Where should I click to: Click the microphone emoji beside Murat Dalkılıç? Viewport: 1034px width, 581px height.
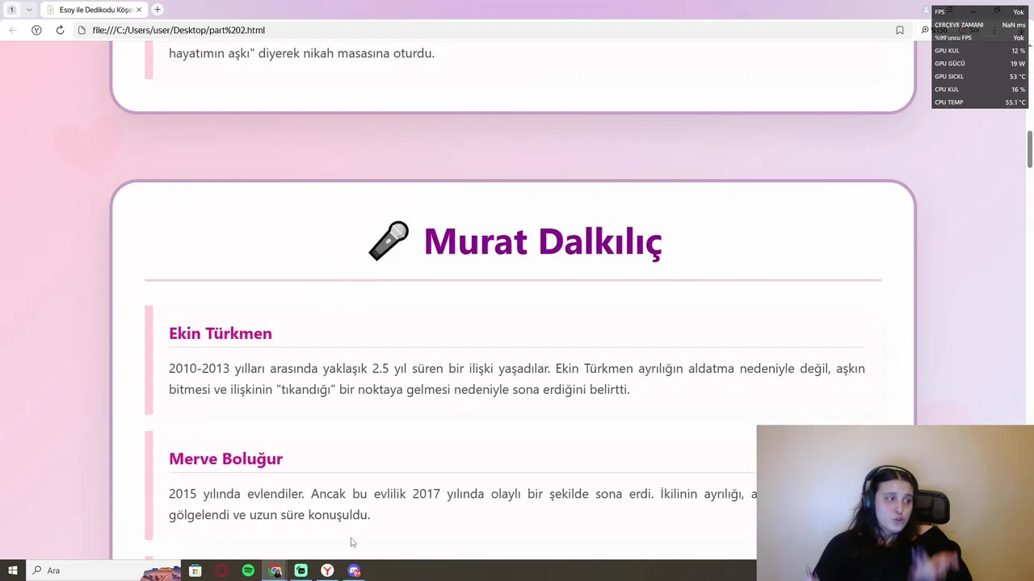point(389,241)
